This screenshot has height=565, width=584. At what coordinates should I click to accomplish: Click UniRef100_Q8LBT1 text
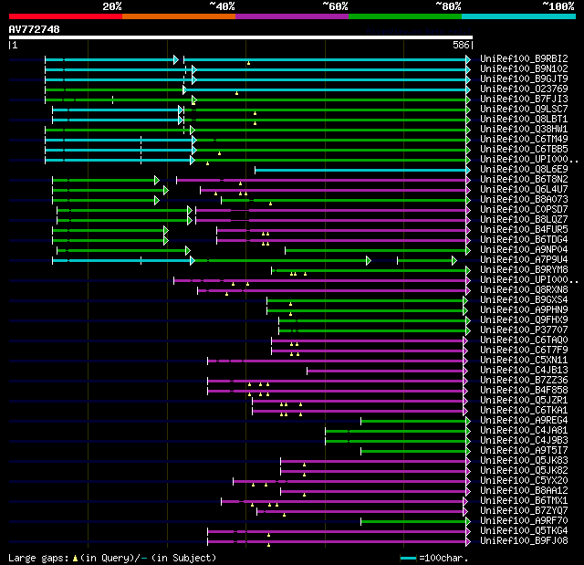point(524,120)
